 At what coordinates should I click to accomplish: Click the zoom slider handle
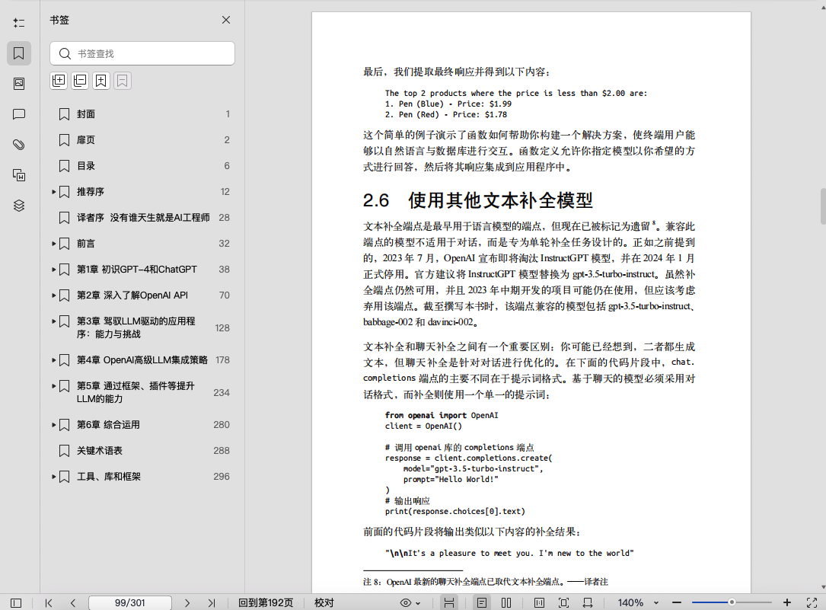click(732, 602)
